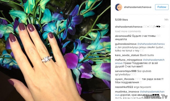The width and height of the screenshot is (170, 101).
Task: Open muslimka_imanova commenter profile
Action: (x=127, y=92)
